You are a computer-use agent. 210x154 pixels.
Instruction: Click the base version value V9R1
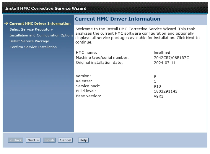coord(159,96)
